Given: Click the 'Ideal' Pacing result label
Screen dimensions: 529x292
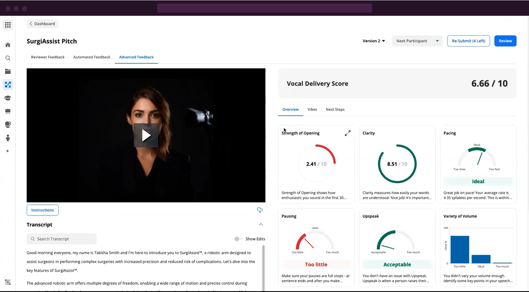Looking at the screenshot, I should [478, 181].
